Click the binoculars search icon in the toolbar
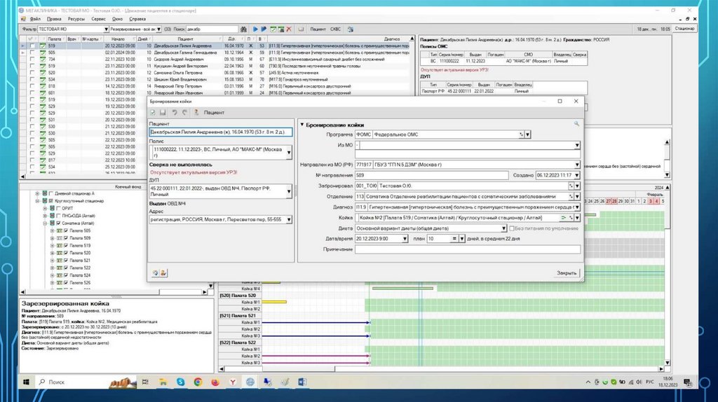This screenshot has height=402, width=718. pos(245,29)
